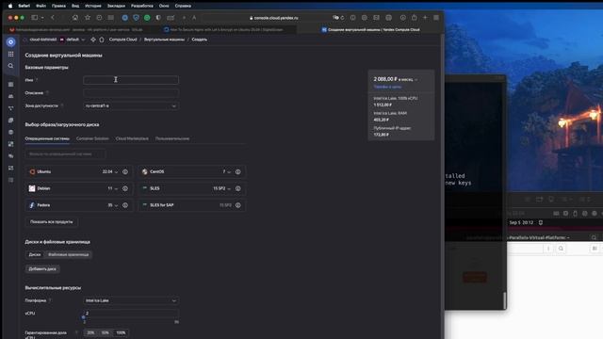Select the Fedora image card

[78, 205]
